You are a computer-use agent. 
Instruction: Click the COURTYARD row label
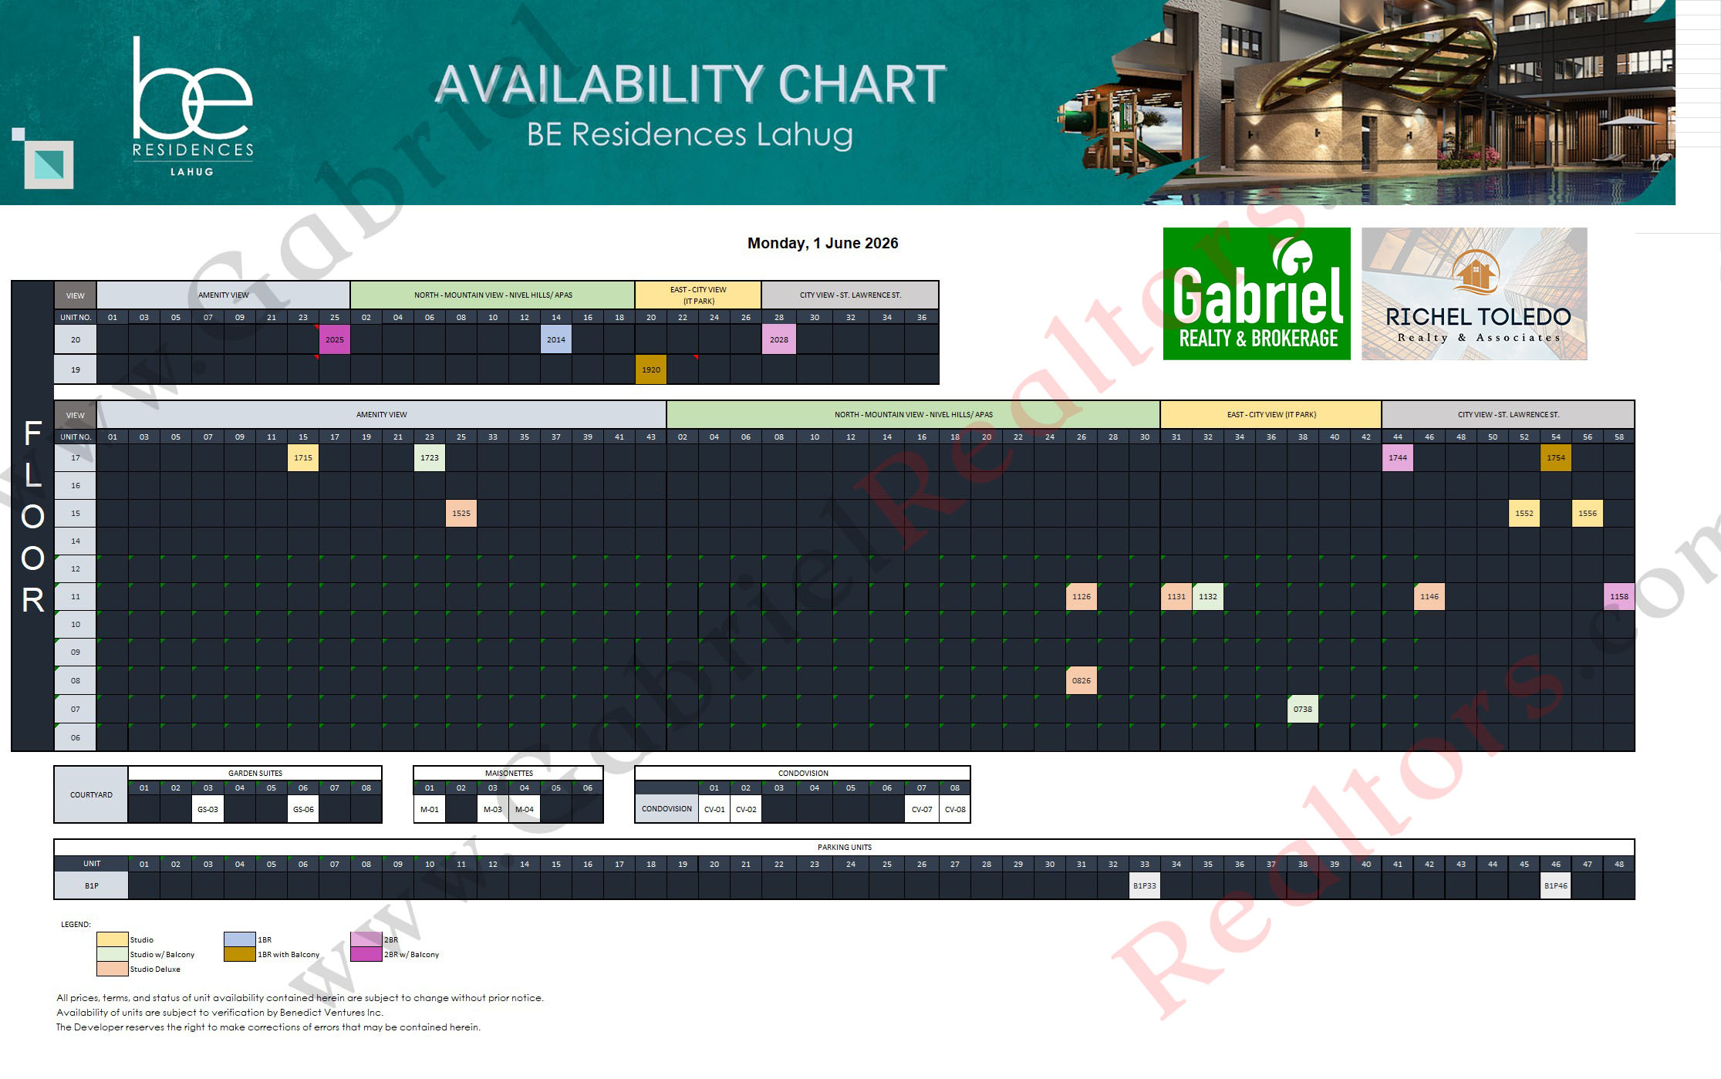(x=91, y=794)
